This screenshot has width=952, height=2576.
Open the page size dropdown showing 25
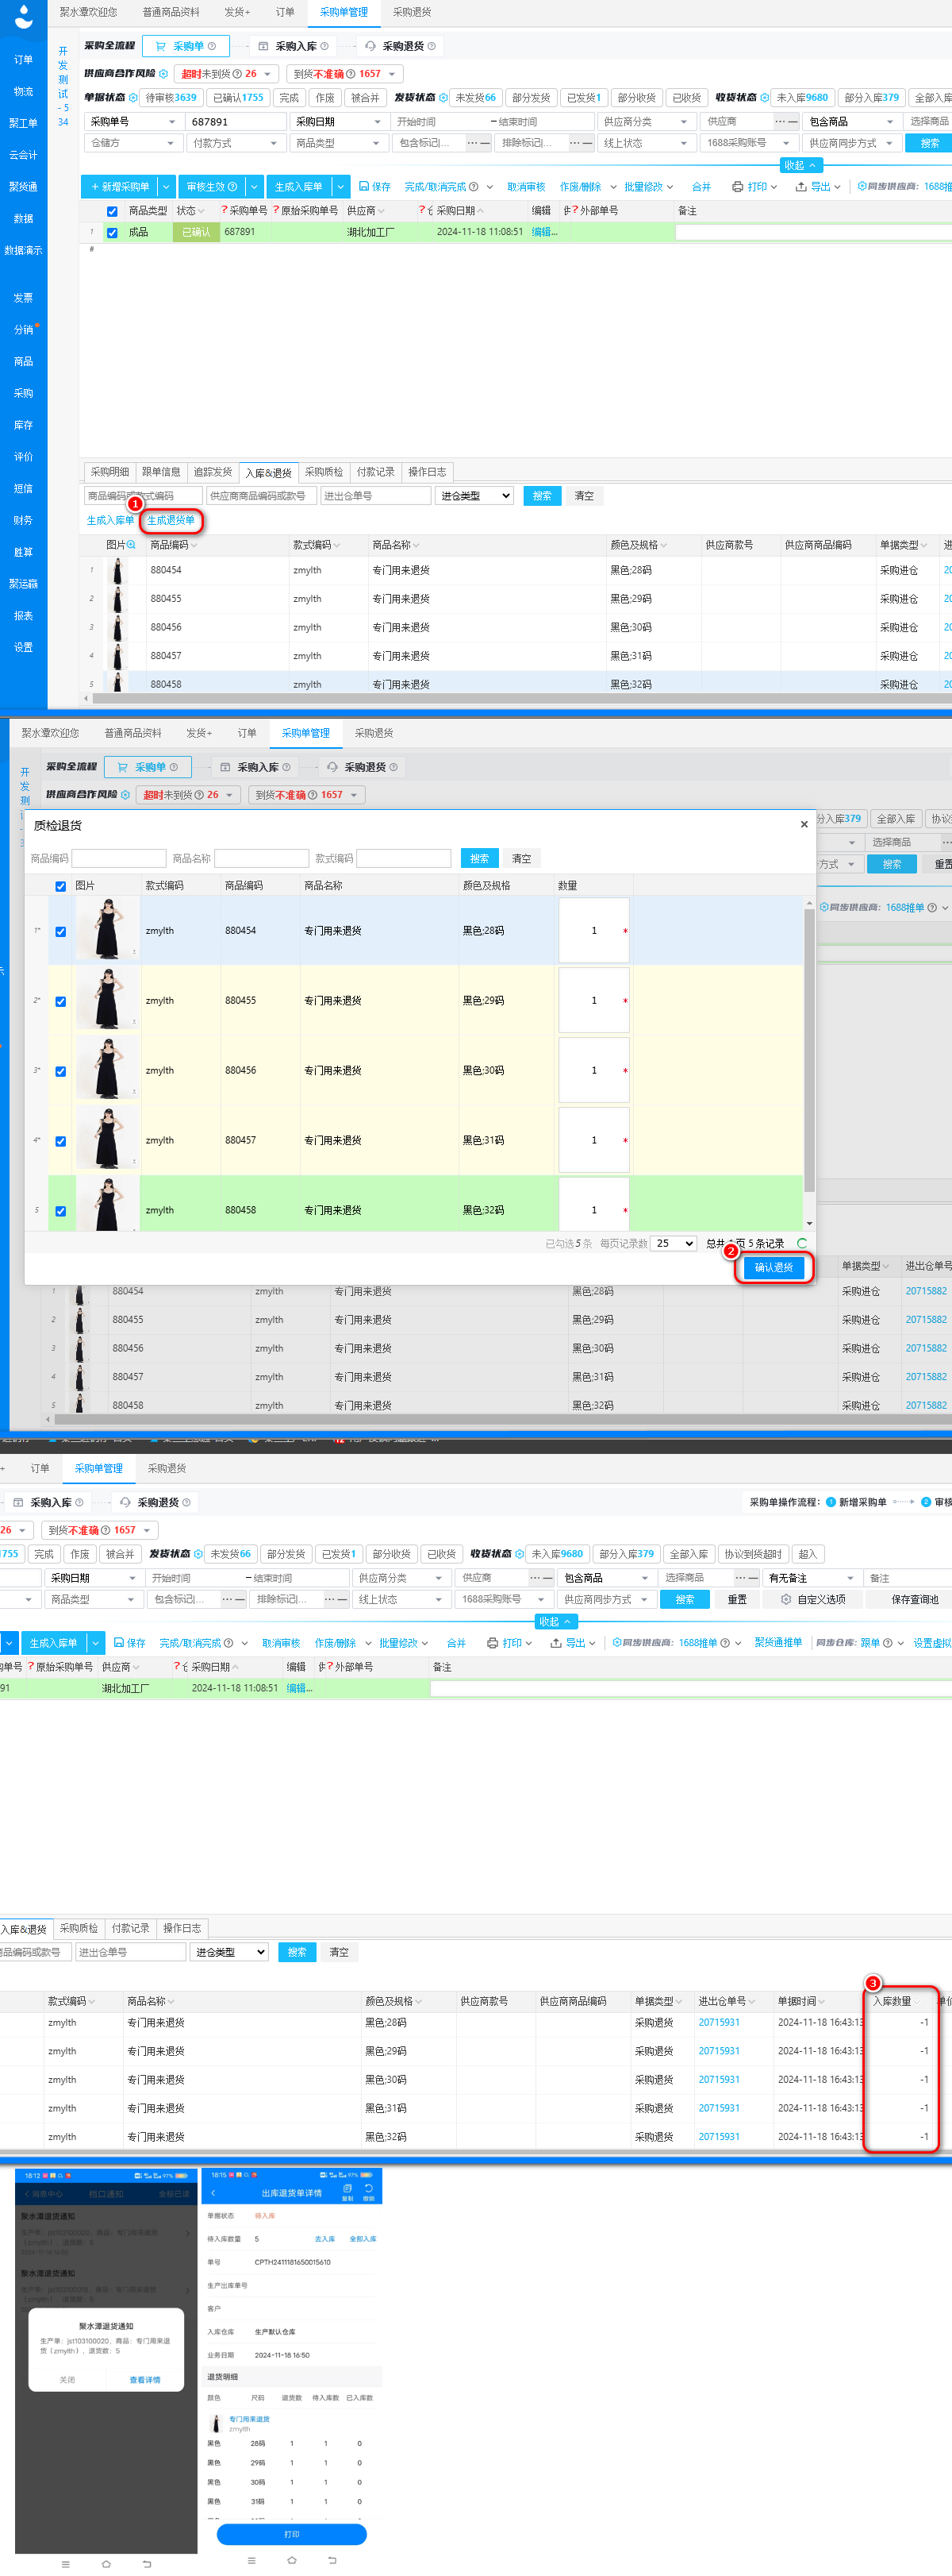coord(674,1243)
